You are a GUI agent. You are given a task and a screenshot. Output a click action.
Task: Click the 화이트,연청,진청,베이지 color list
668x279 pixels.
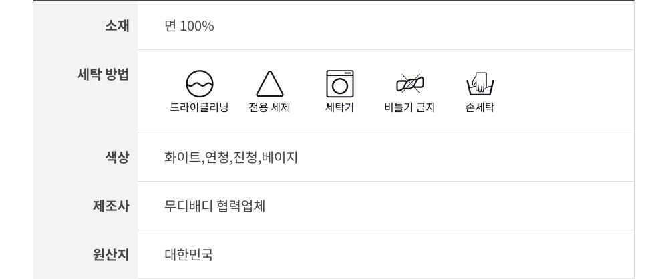click(231, 158)
